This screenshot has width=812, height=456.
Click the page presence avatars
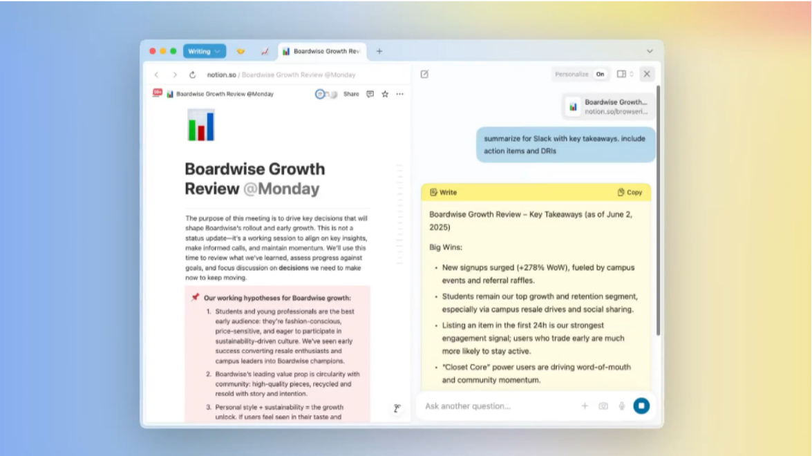[x=325, y=94]
